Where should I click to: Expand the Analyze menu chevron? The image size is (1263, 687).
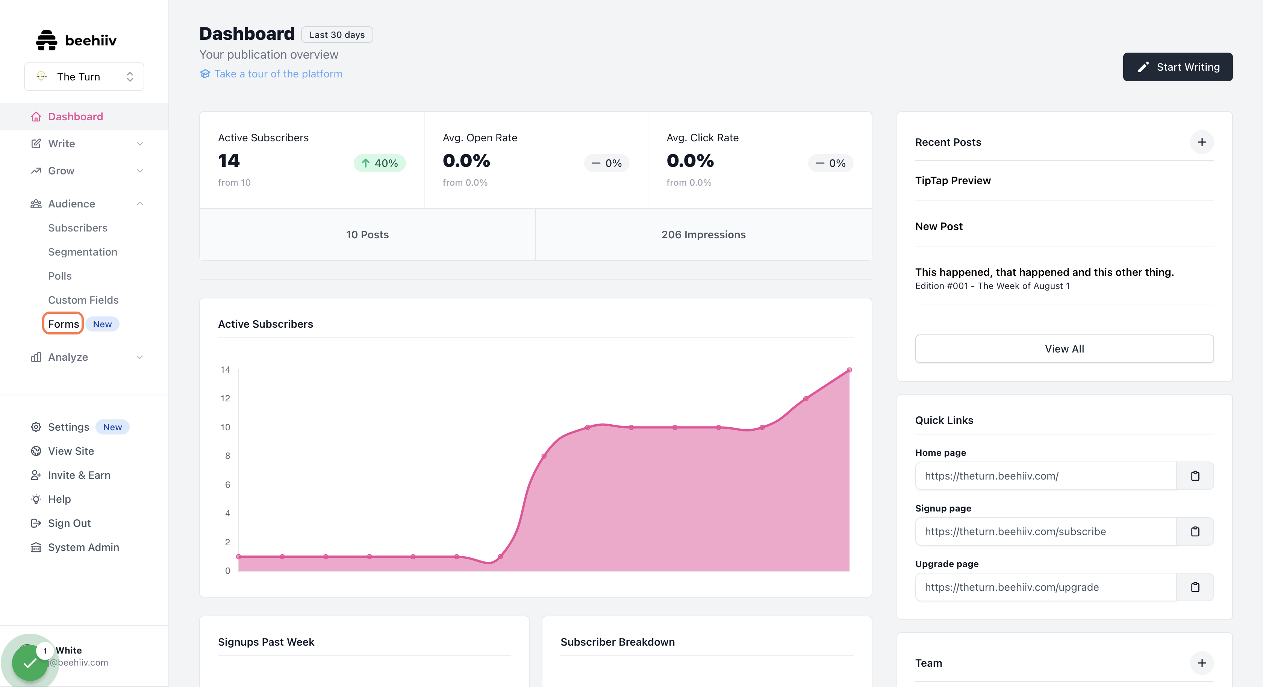(140, 357)
